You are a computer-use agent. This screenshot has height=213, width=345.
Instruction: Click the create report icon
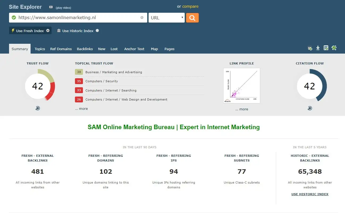(x=326, y=48)
